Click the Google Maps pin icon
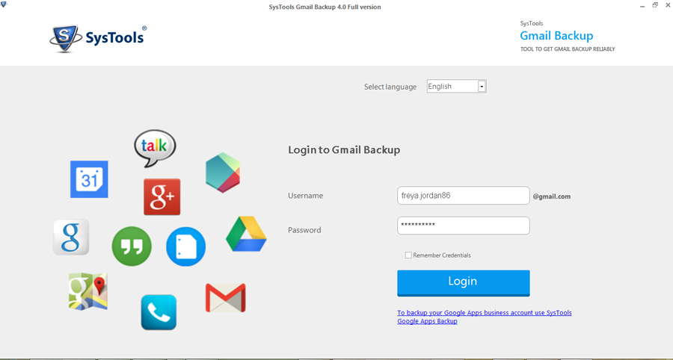This screenshot has height=360, width=673. click(x=88, y=291)
